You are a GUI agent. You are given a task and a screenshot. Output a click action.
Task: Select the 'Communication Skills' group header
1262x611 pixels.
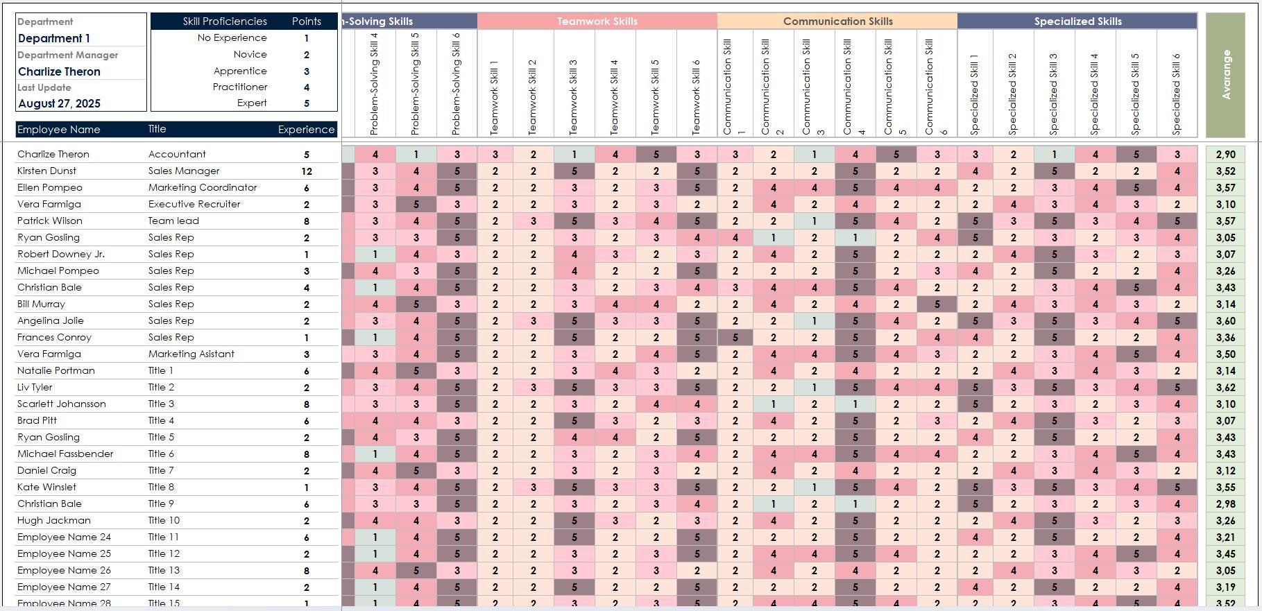click(x=837, y=21)
